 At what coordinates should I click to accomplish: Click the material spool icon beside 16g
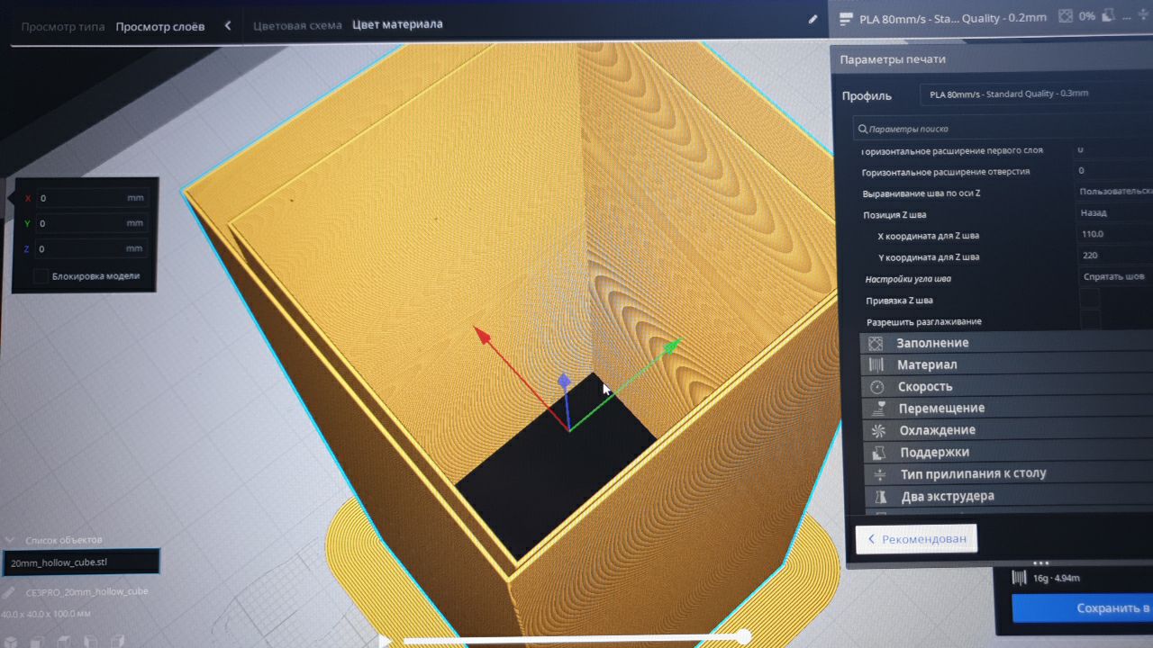(x=1020, y=578)
